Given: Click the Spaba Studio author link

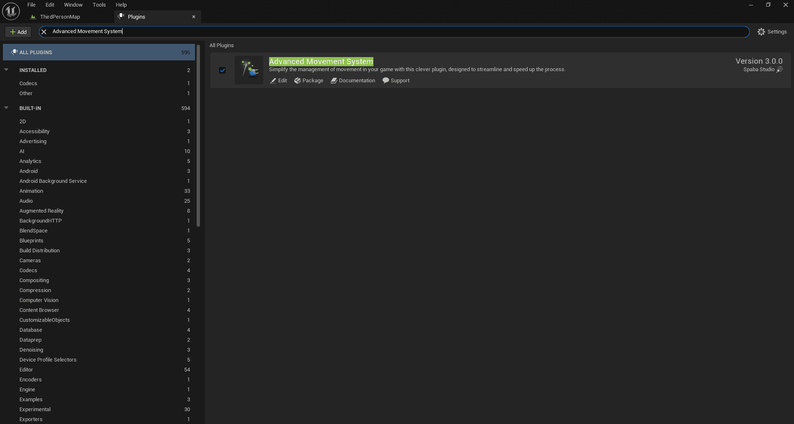Looking at the screenshot, I should 759,69.
